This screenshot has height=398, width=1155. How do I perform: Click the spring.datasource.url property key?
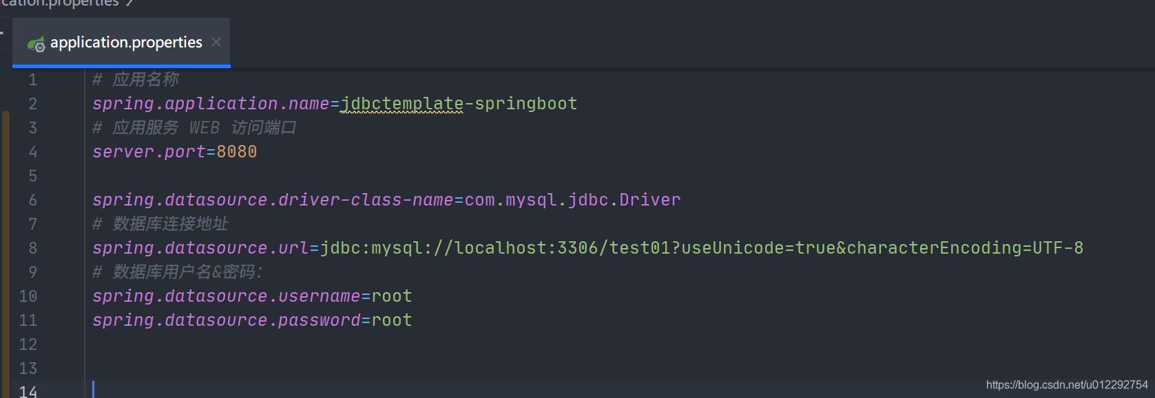pos(200,248)
